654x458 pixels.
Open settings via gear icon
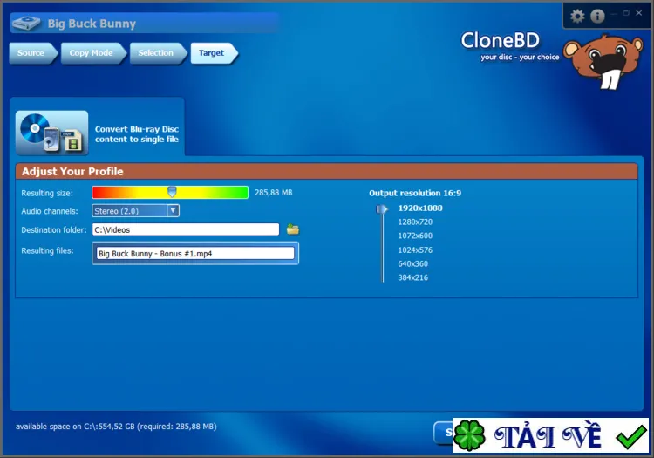click(577, 16)
